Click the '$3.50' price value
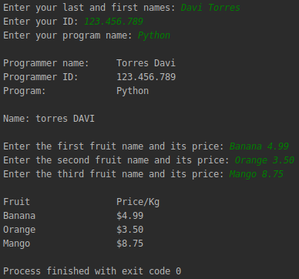 click(130, 230)
